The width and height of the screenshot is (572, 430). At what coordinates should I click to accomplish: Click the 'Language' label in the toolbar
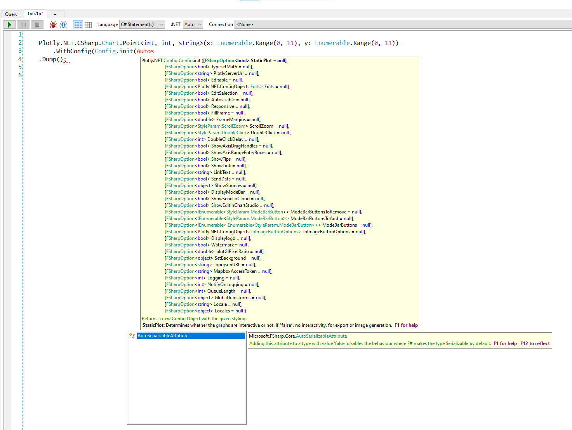point(108,24)
